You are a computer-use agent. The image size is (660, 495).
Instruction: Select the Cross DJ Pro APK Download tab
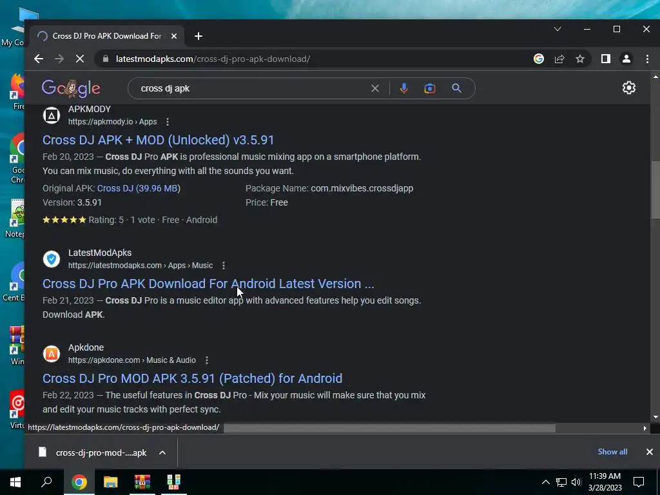click(x=107, y=36)
